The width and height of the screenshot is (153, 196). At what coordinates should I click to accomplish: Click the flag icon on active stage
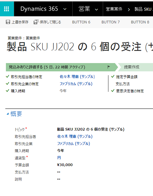[109, 67]
